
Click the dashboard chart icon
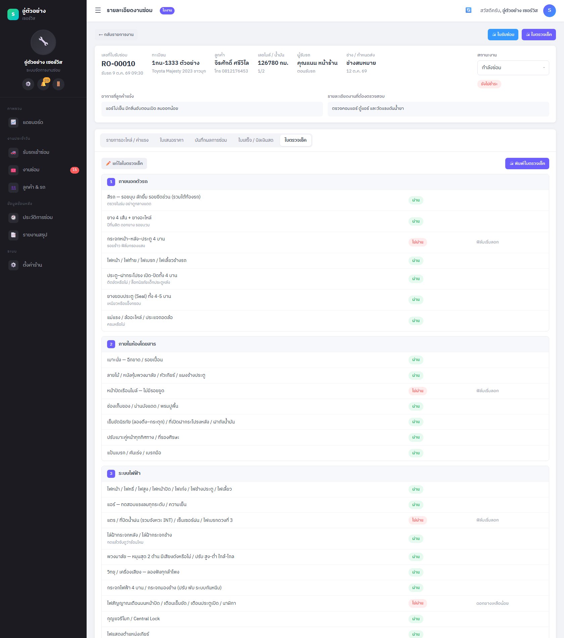(x=13, y=122)
